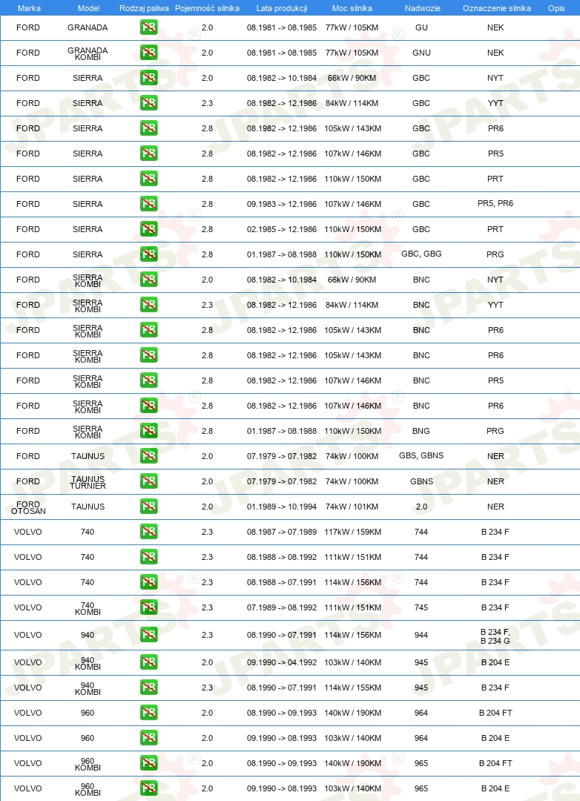This screenshot has width=580, height=801.
Task: Click the petrol fuel icon in Ford Granada GU row
Action: (148, 27)
